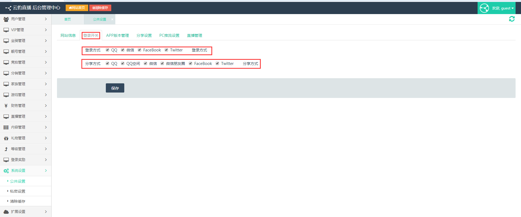The width and height of the screenshot is (521, 217).
Task: Collapse 系统设置 chevron arrow
Action: click(x=46, y=170)
